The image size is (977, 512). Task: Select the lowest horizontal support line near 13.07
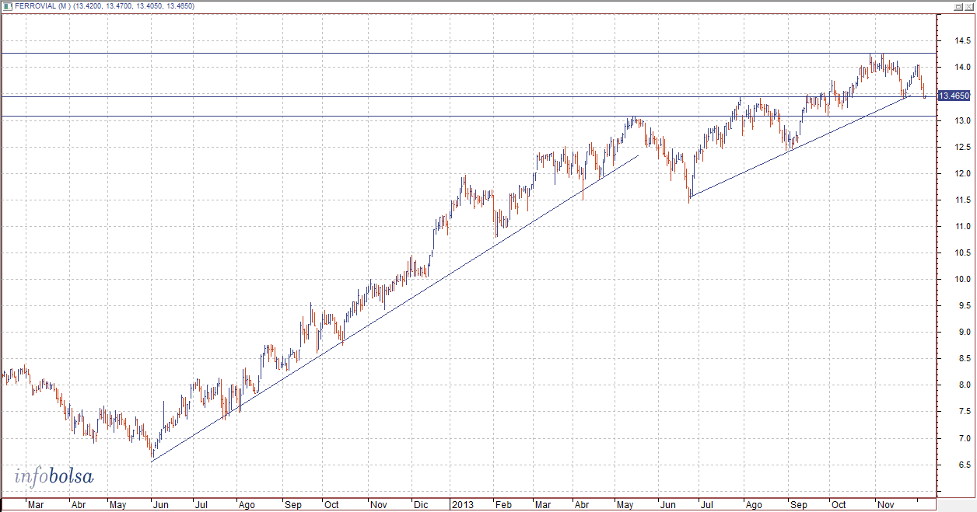point(467,117)
